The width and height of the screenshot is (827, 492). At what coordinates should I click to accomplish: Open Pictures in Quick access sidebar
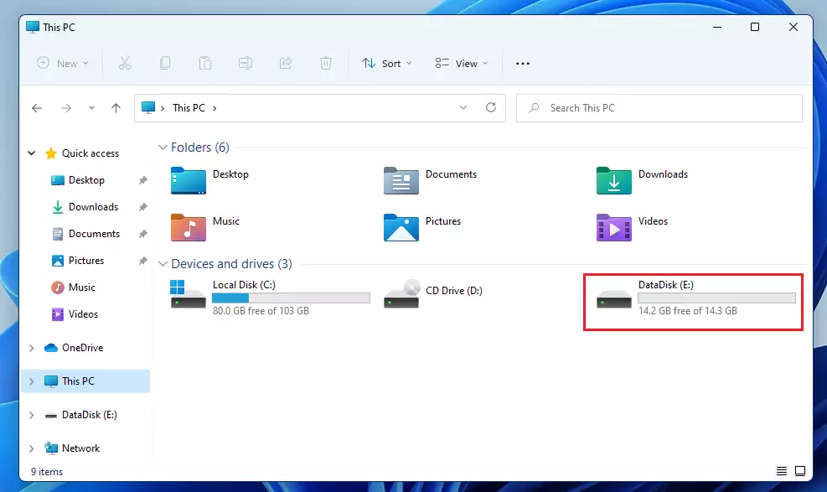point(86,261)
